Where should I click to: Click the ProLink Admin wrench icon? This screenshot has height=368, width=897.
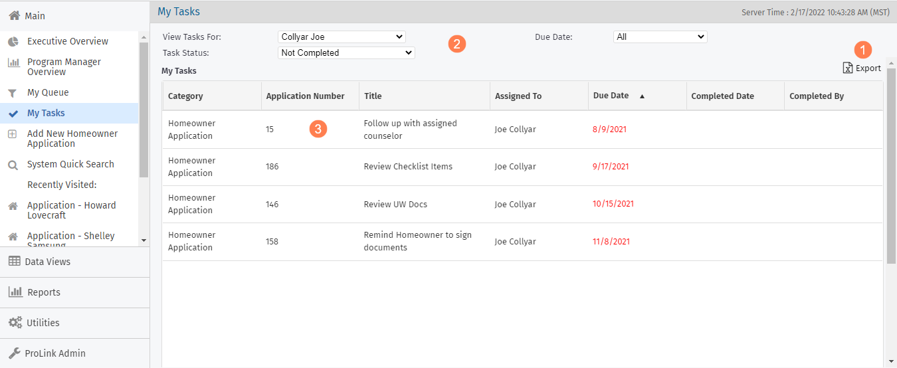(15, 353)
